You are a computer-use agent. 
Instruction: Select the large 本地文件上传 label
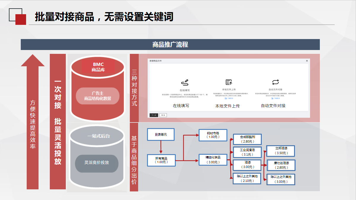[227, 106]
